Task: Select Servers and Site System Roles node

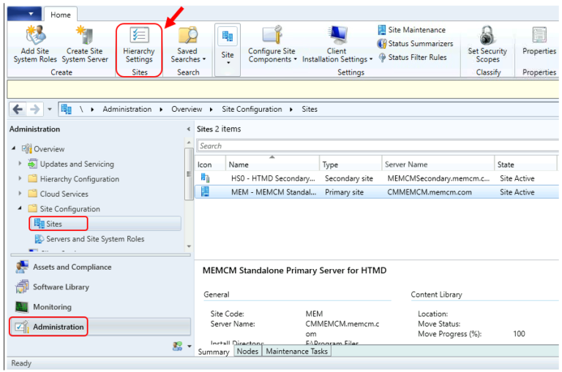Action: point(95,239)
